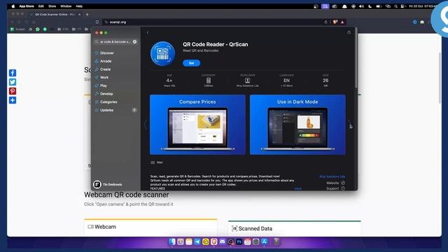Screen dimensions: 448x252
Task: Show previous screenshot with the left arrow
Action: point(145,125)
